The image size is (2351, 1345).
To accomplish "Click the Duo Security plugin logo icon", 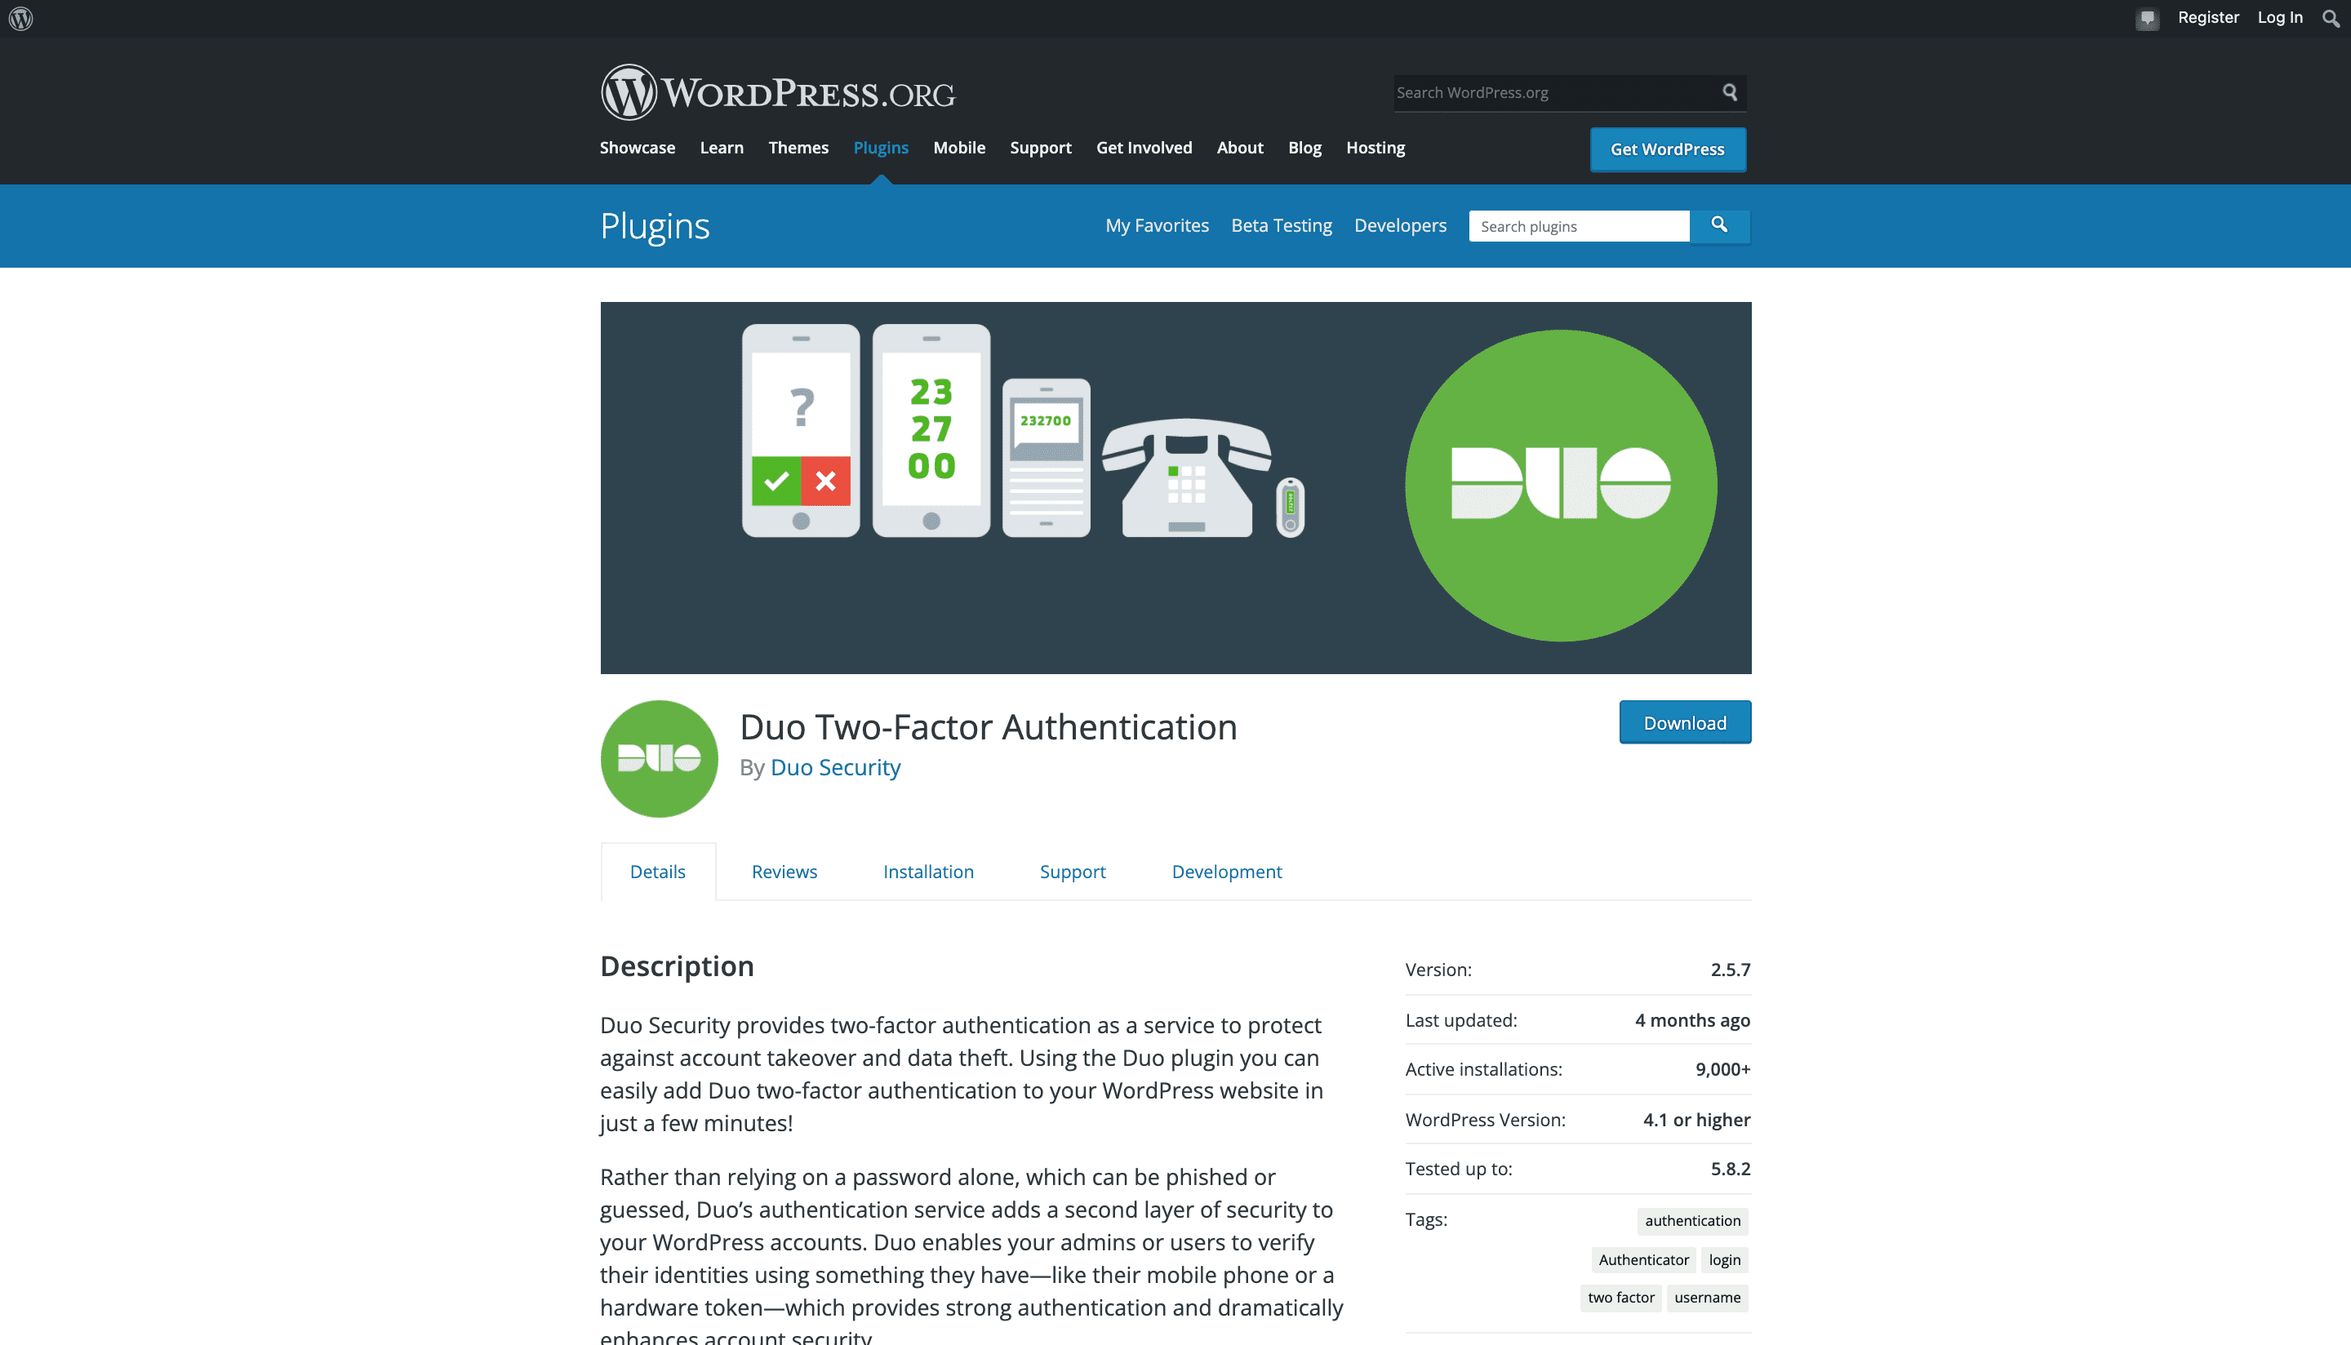I will pyautogui.click(x=657, y=759).
